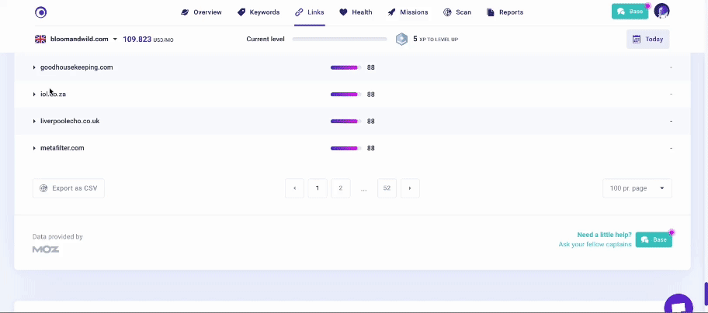Screen dimensions: 708x313
Task: Open the chat bubble widget
Action: 678,305
